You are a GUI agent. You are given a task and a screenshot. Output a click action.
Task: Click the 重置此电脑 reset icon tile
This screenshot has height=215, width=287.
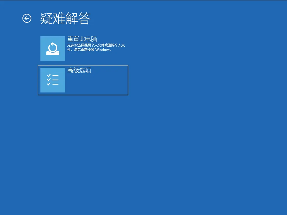point(53,49)
